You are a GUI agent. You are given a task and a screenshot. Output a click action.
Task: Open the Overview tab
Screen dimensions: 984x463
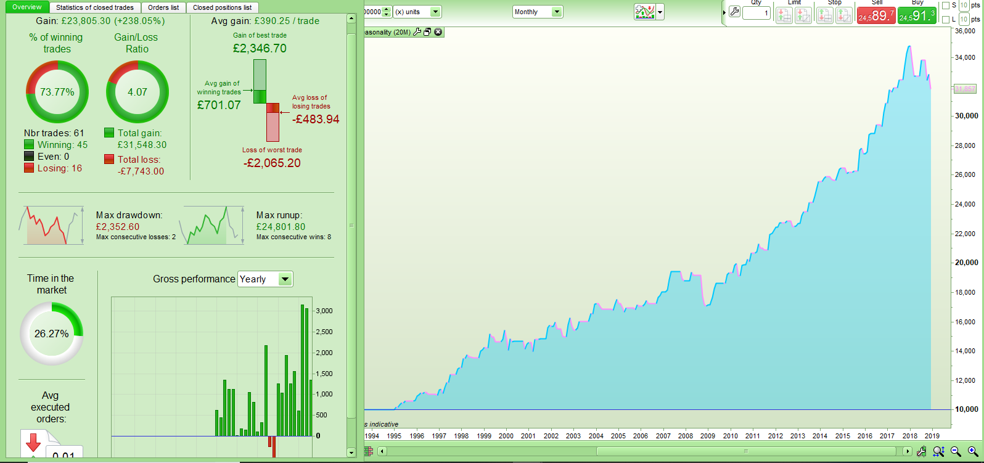pos(27,7)
